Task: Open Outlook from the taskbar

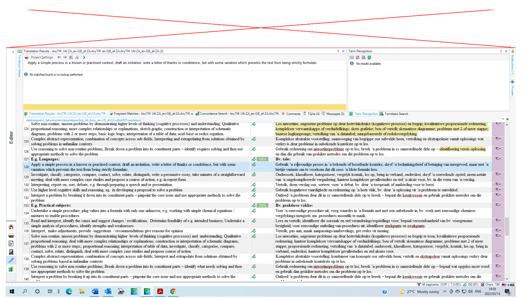Action: pos(108,292)
